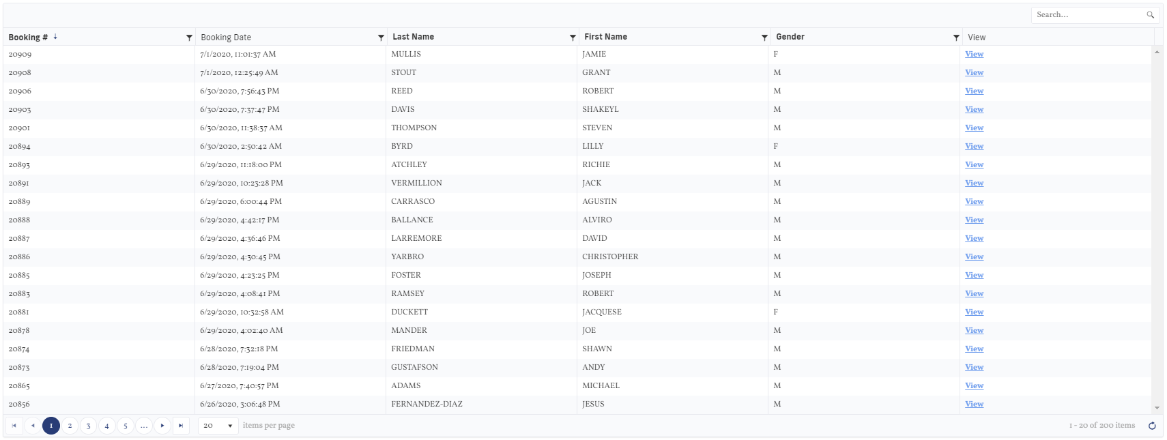Viewport: 1167px width, 440px height.
Task: Click the refresh icon near item count
Action: point(1152,426)
